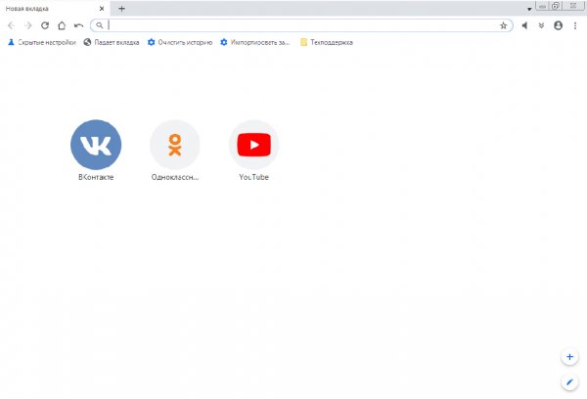Open the Очистить историю bookmark

pyautogui.click(x=180, y=42)
